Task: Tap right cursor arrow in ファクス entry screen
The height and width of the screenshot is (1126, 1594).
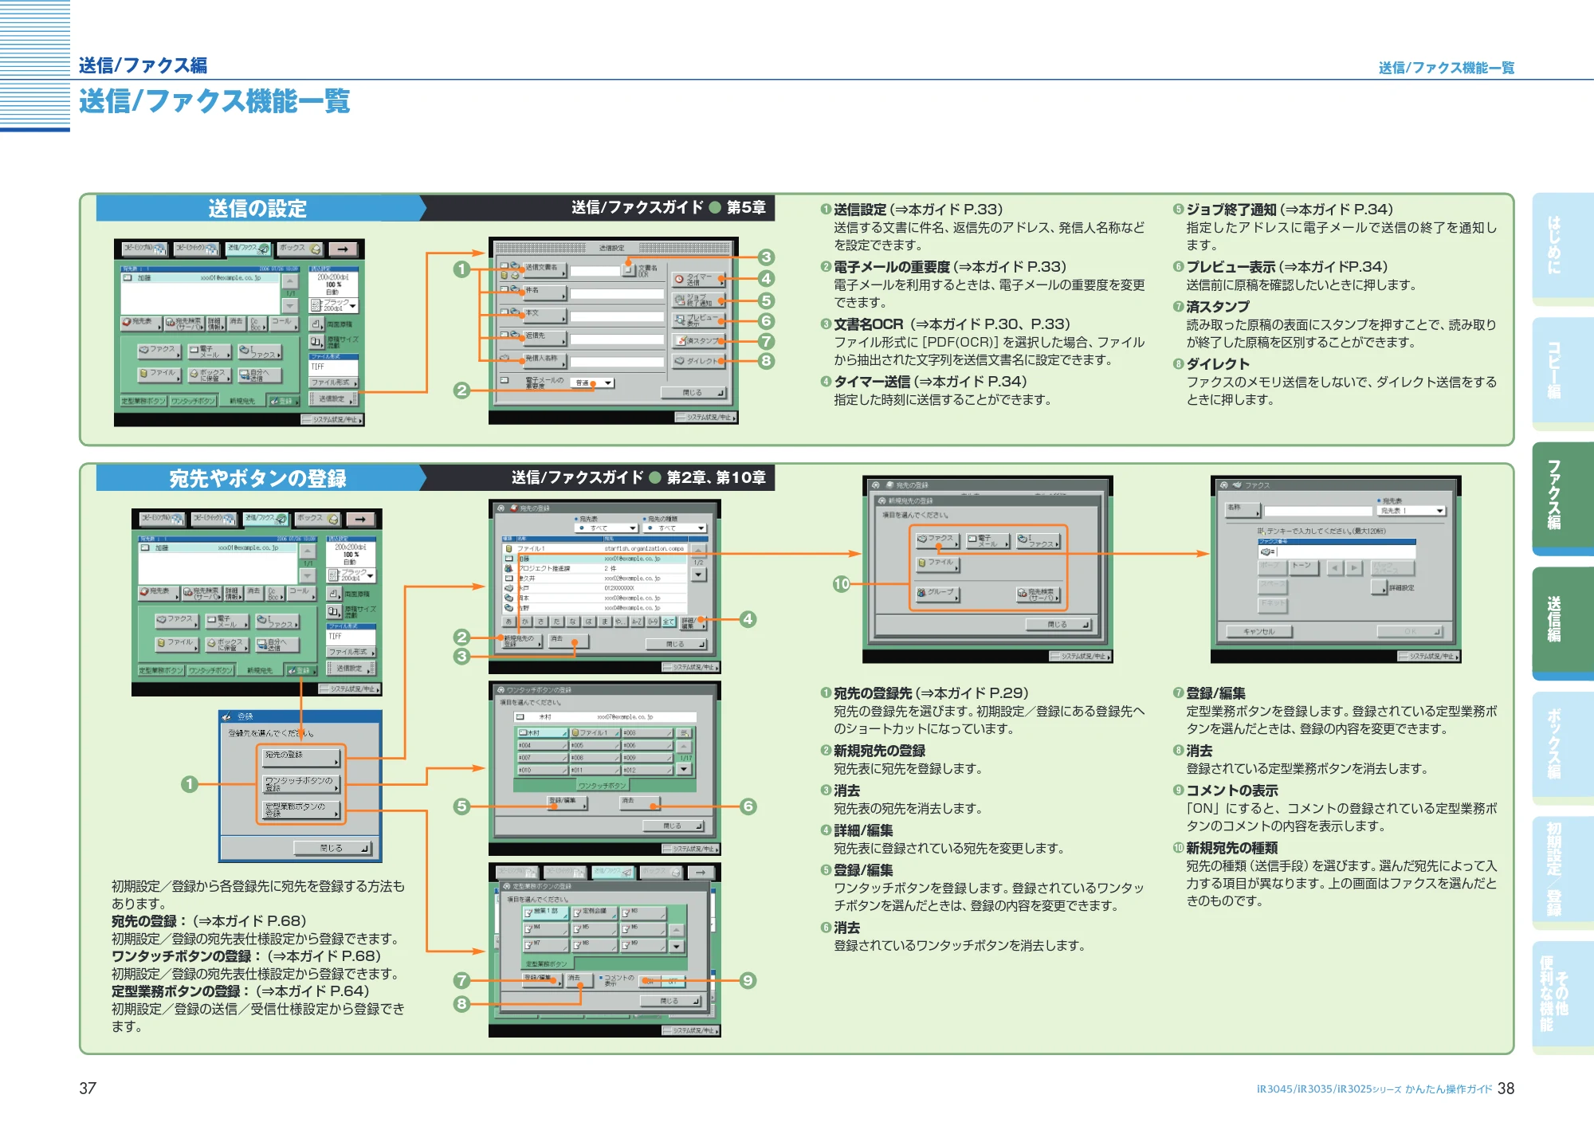Action: click(1354, 567)
